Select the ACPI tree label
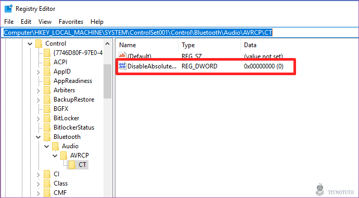Viewport: 359px width, 198px height. pos(60,62)
